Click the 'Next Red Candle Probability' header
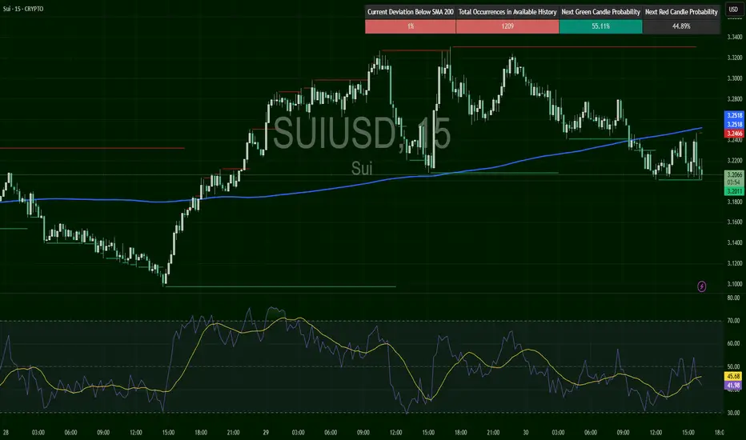The width and height of the screenshot is (746, 440). (681, 12)
